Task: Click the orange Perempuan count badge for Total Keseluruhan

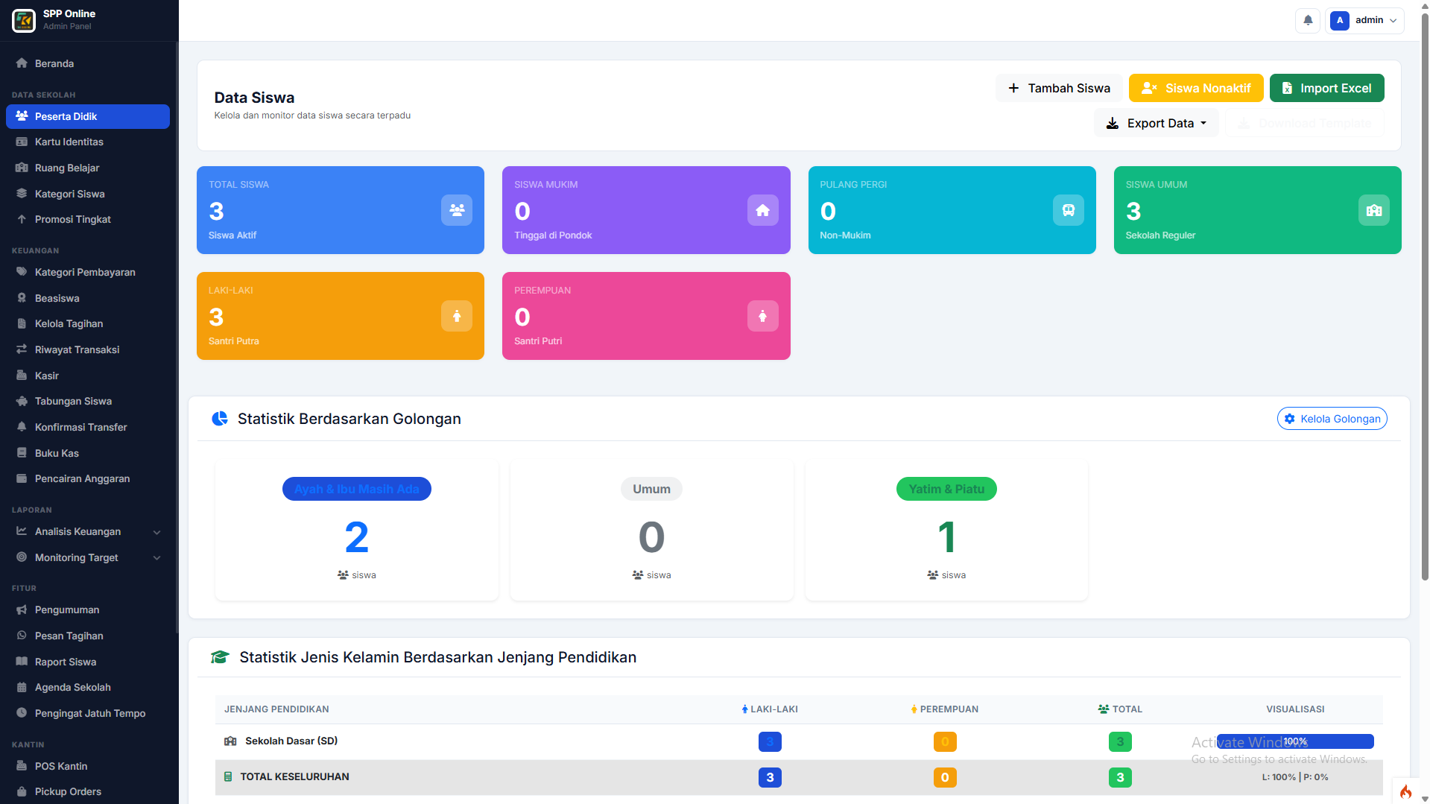Action: 945,777
